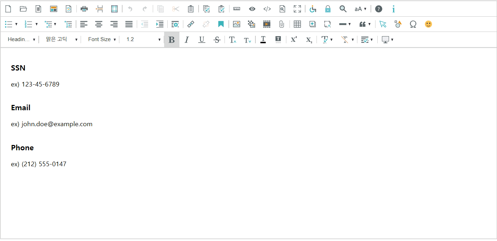Image resolution: width=497 pixels, height=241 pixels.
Task: Insert an emoticon smiley
Action: click(428, 24)
